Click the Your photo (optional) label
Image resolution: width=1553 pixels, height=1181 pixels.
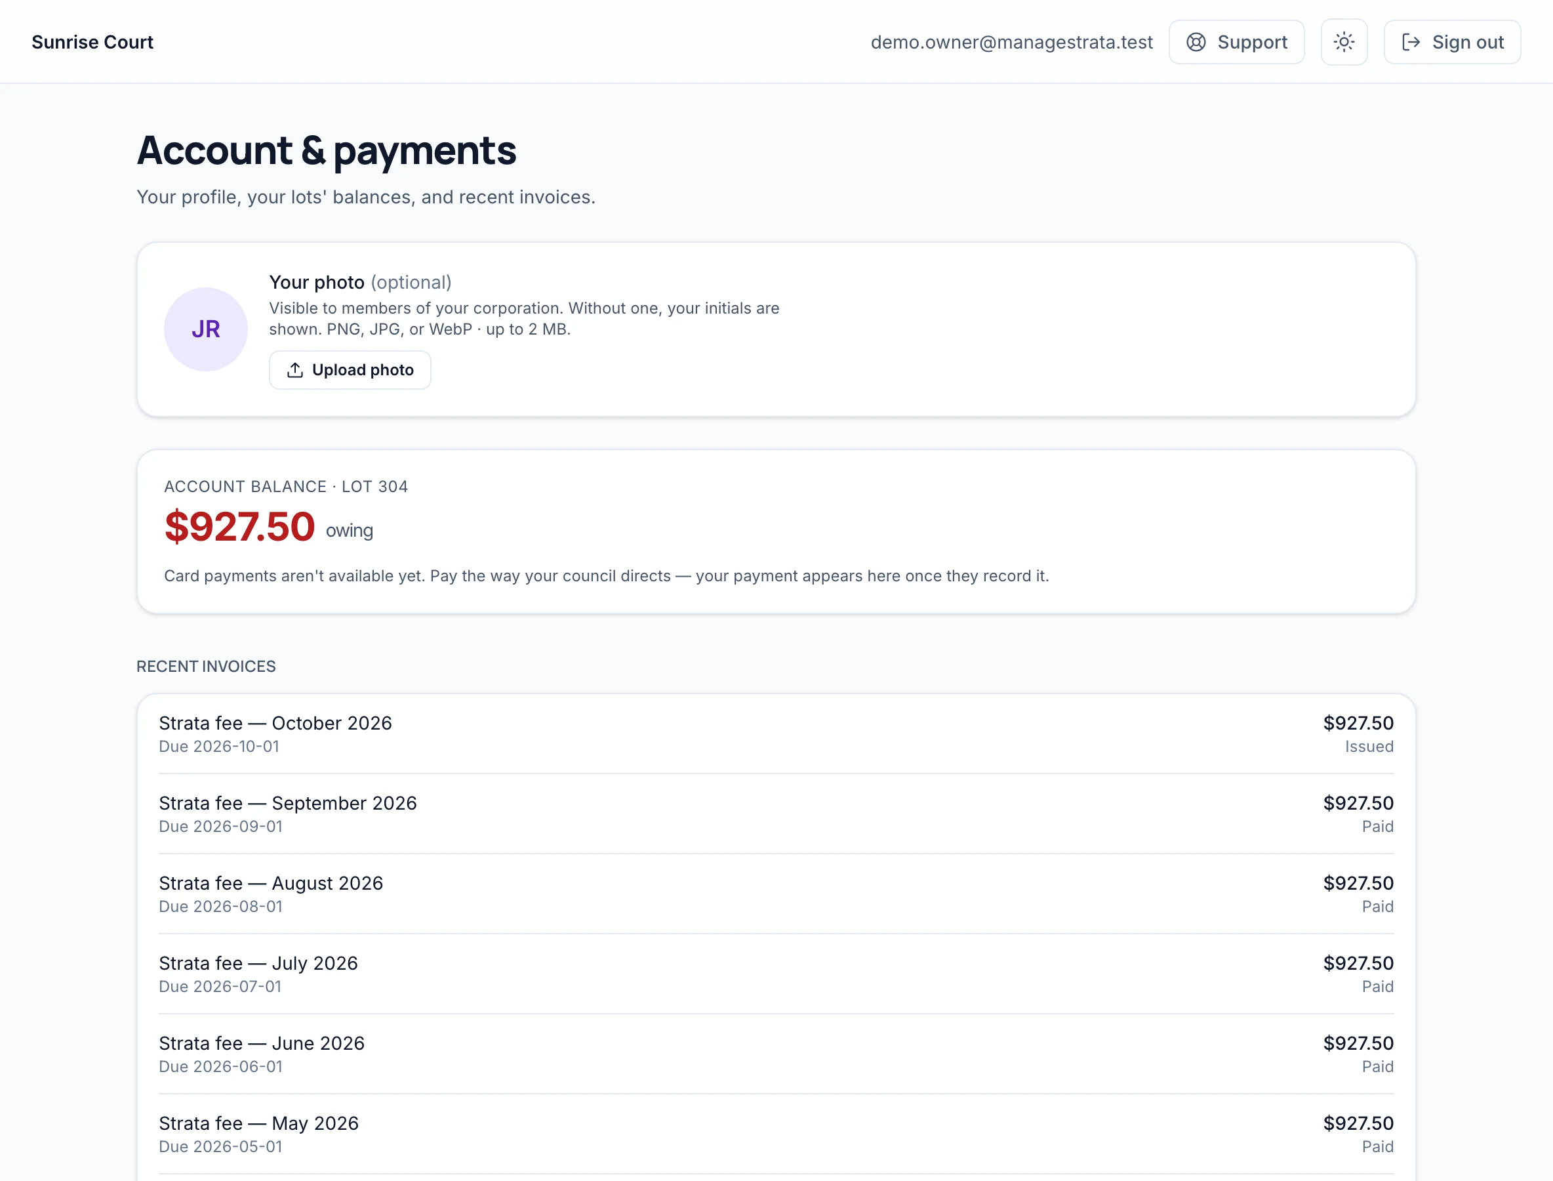[x=360, y=283]
